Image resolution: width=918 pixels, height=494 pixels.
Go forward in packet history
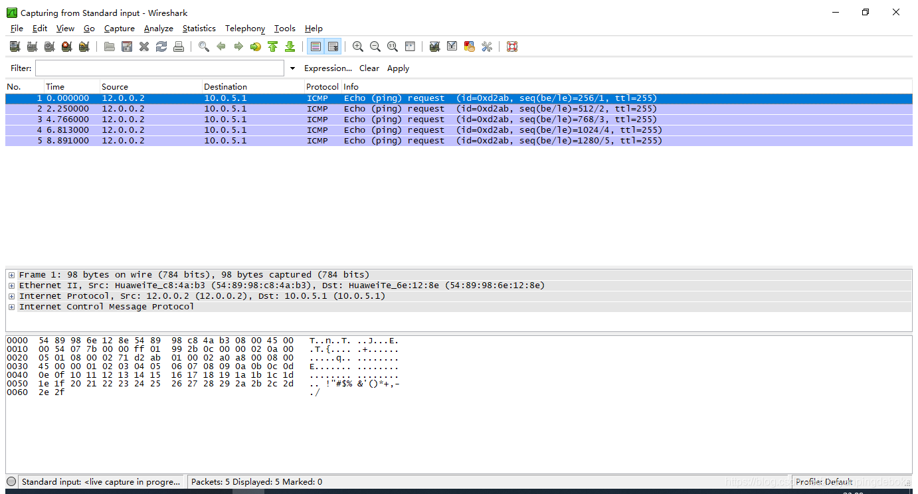coord(238,46)
